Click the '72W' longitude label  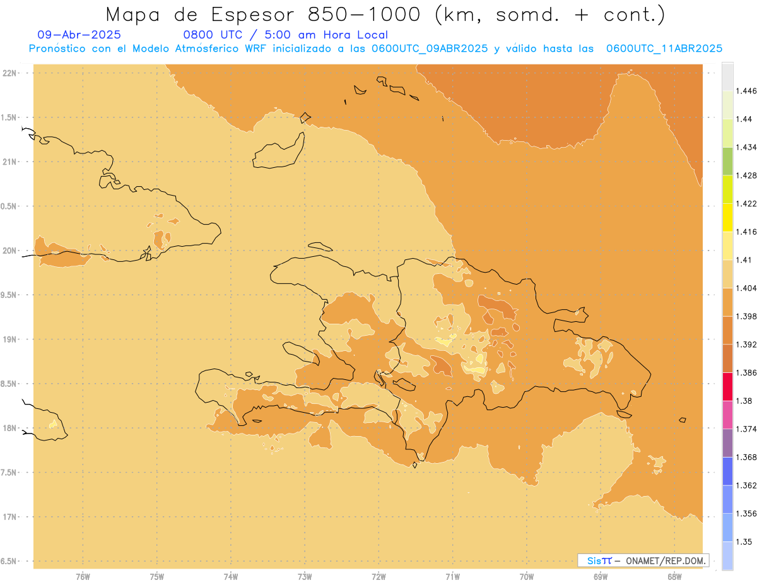[378, 577]
